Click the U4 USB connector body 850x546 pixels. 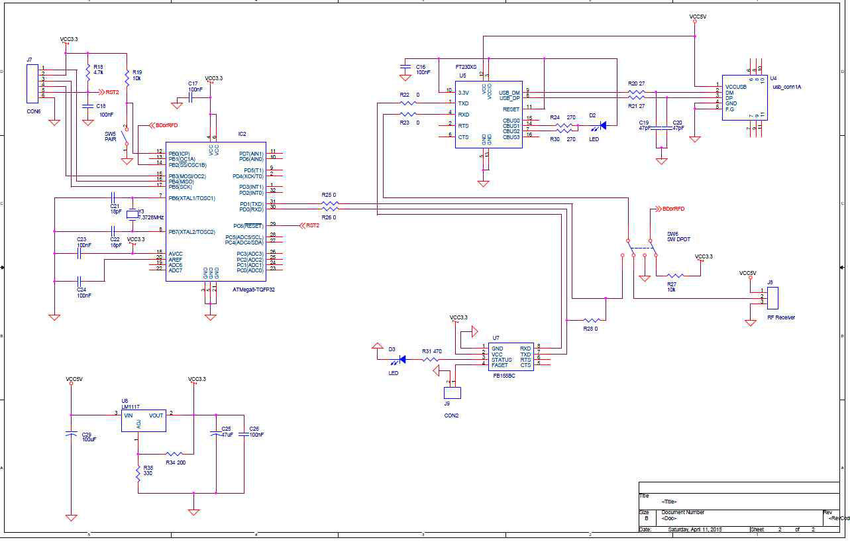coord(745,97)
